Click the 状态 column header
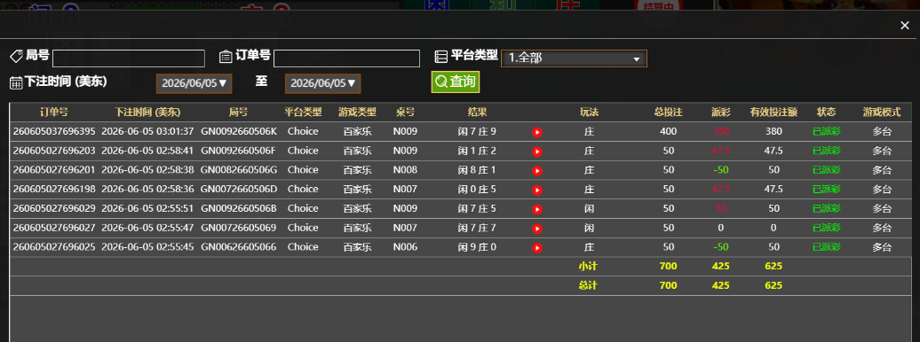Image resolution: width=920 pixels, height=342 pixels. pos(826,112)
